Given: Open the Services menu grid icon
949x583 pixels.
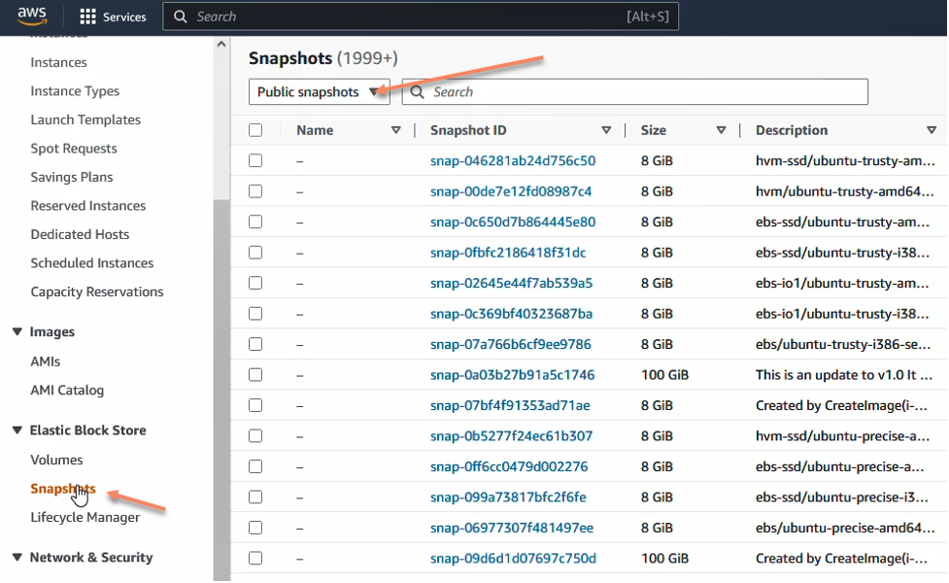Looking at the screenshot, I should pos(86,15).
